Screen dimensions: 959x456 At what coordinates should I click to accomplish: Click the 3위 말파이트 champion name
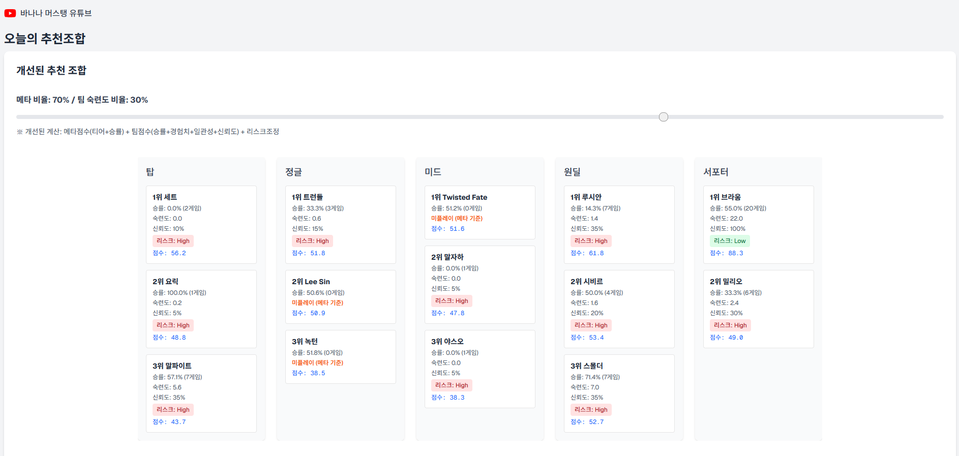(172, 366)
